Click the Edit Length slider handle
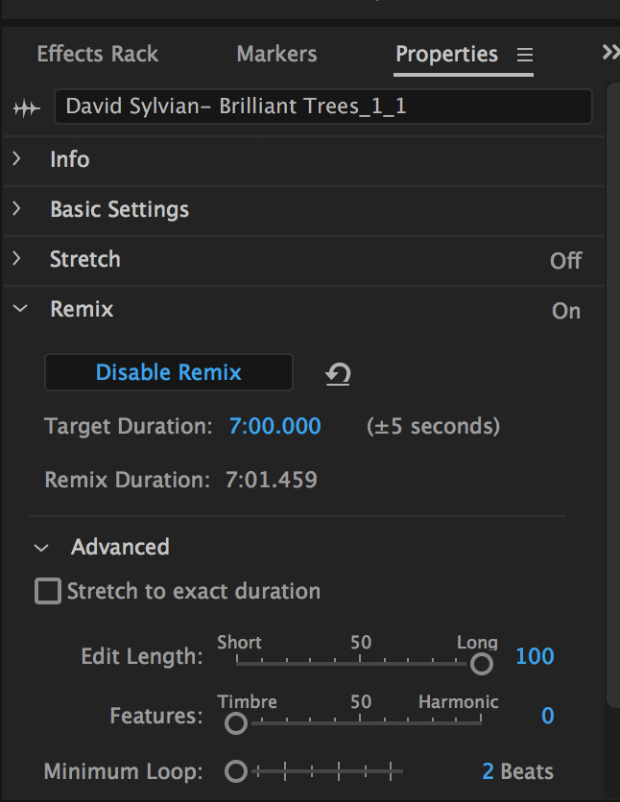Screen dimensions: 620x802 pyautogui.click(x=482, y=663)
